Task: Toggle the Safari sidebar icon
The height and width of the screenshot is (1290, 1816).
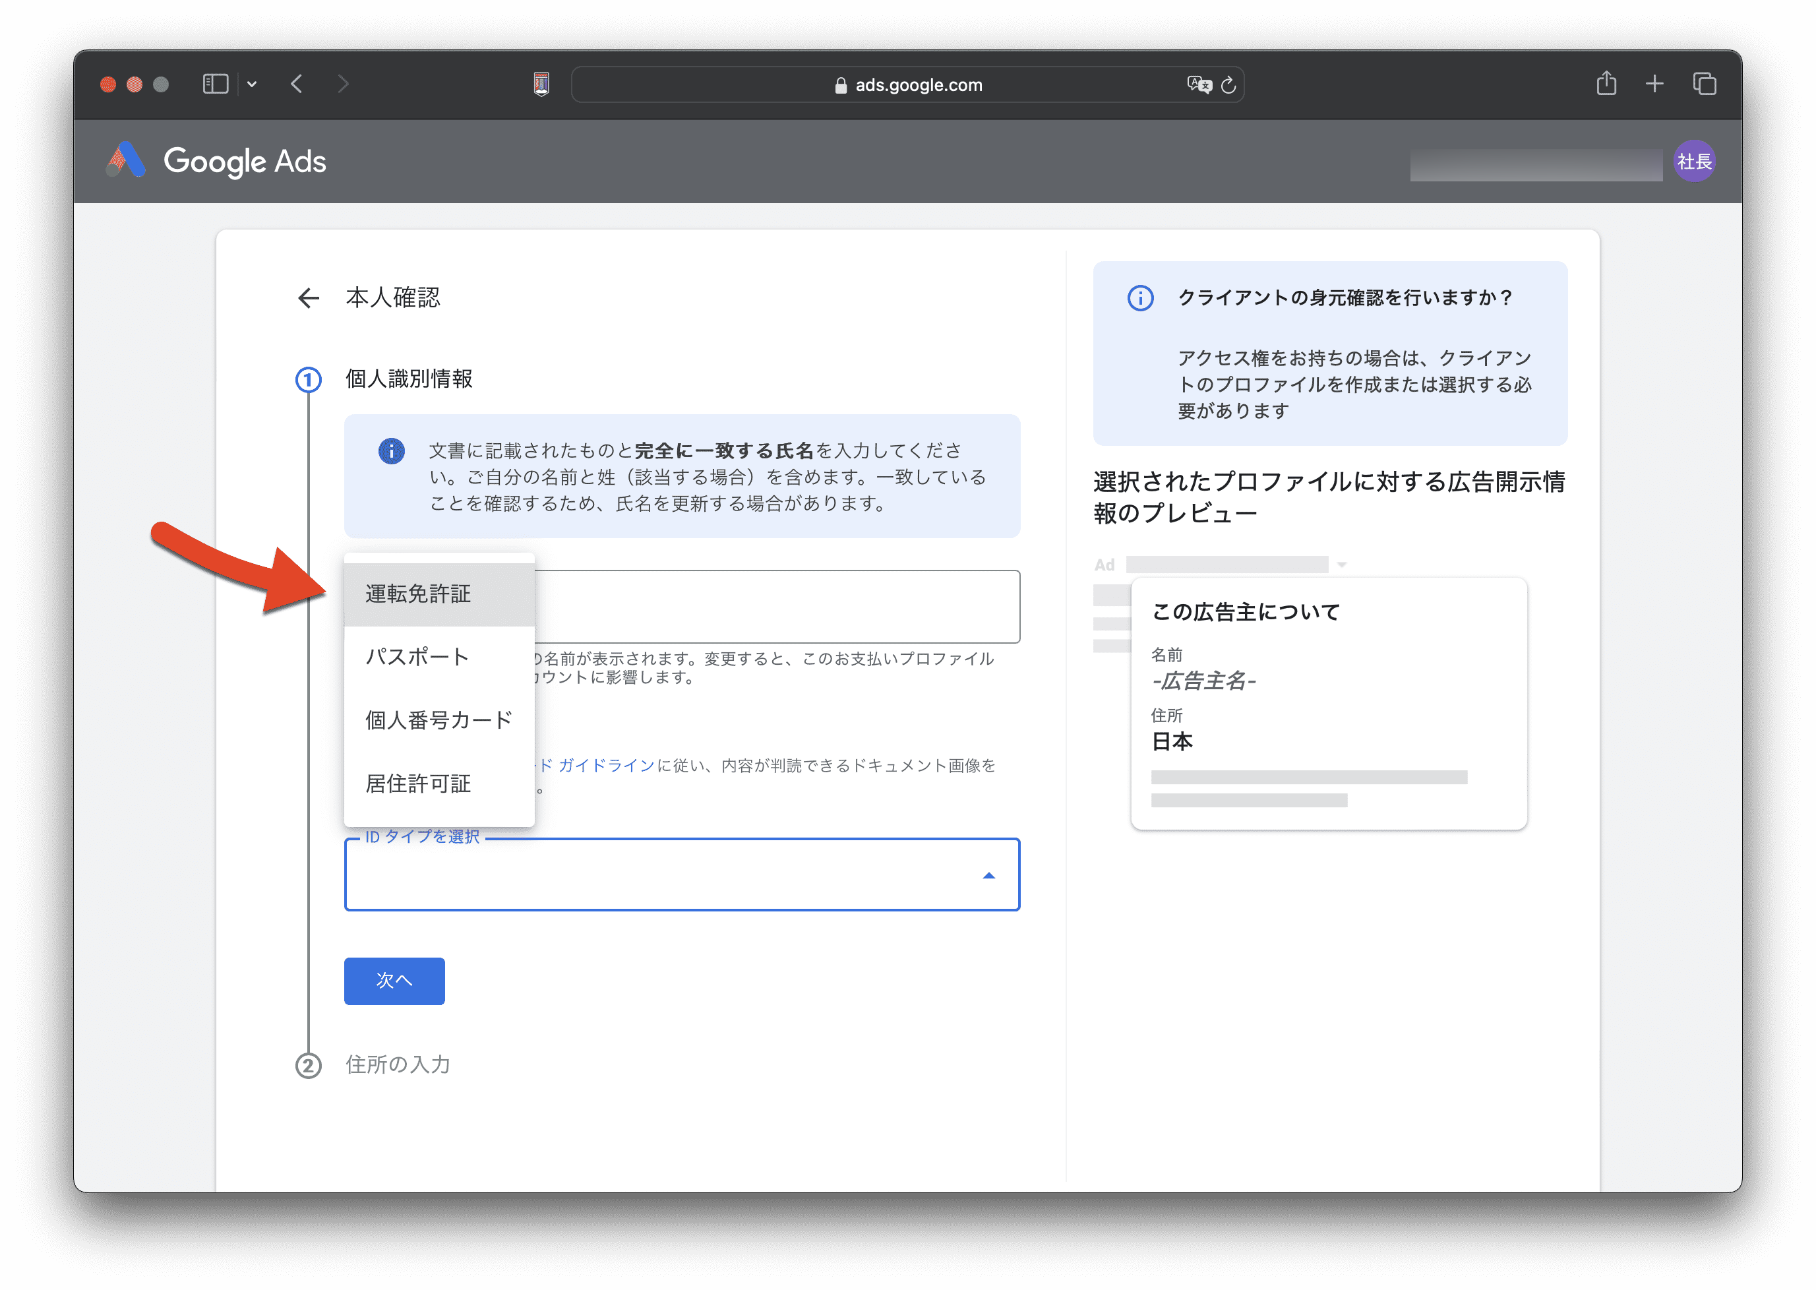Action: coord(215,83)
